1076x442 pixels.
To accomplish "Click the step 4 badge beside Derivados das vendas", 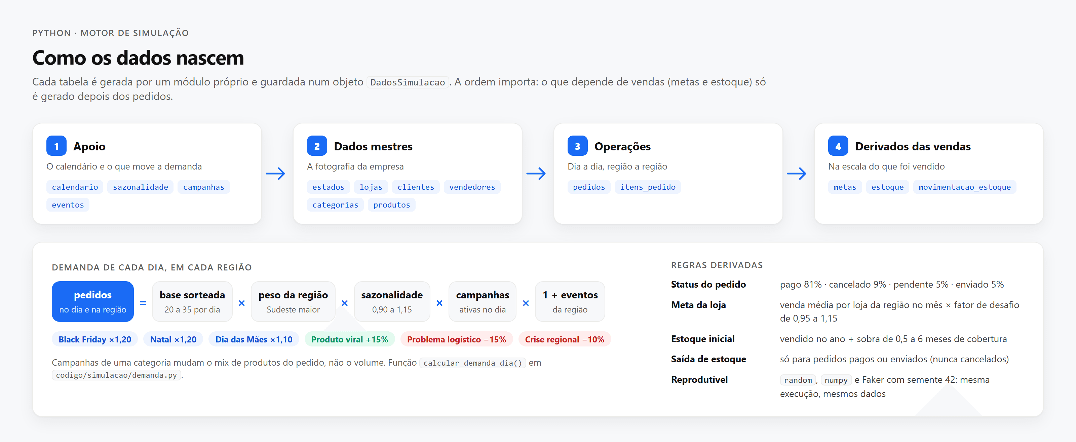I will (x=838, y=146).
